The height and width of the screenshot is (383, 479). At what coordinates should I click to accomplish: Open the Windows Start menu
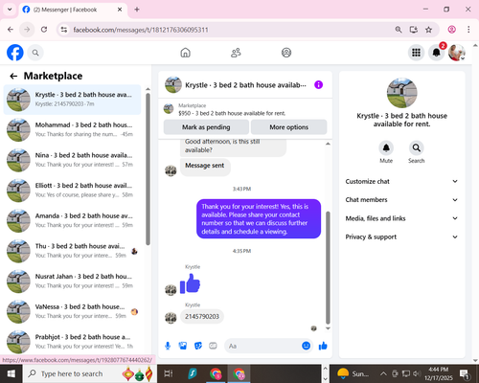[11, 373]
